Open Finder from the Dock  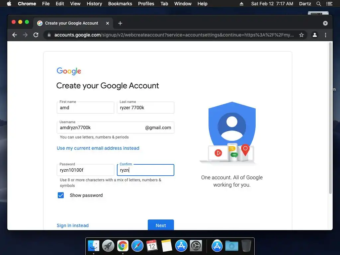click(x=94, y=246)
